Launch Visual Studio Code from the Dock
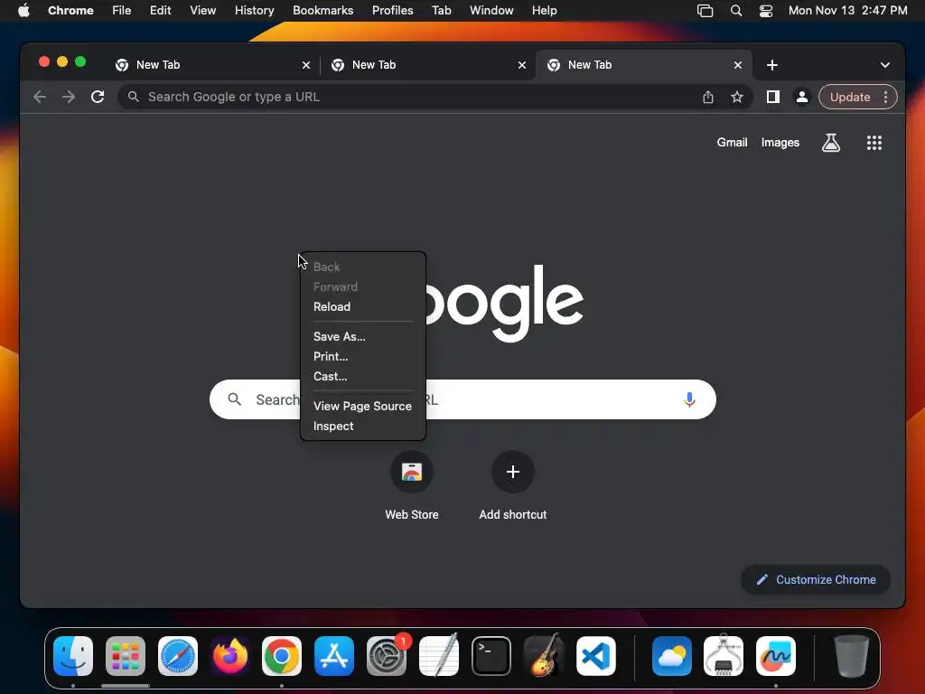 (x=596, y=656)
